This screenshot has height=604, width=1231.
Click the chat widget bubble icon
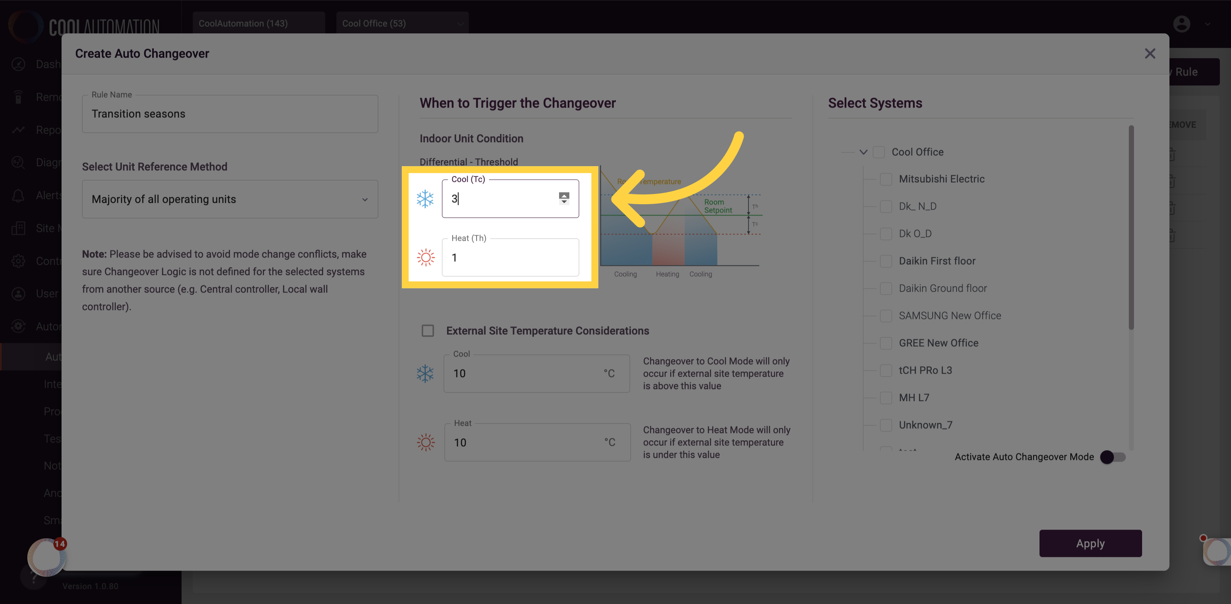(1216, 551)
